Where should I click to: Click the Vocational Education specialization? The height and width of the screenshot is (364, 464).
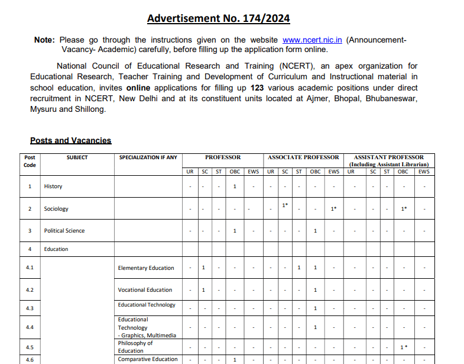pos(145,290)
